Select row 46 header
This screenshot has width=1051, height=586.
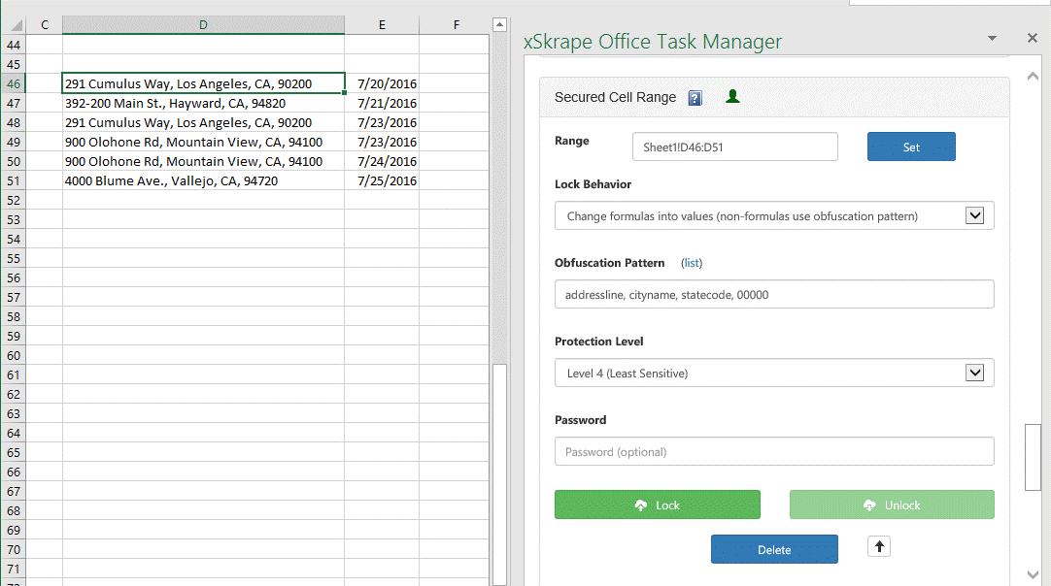[14, 83]
